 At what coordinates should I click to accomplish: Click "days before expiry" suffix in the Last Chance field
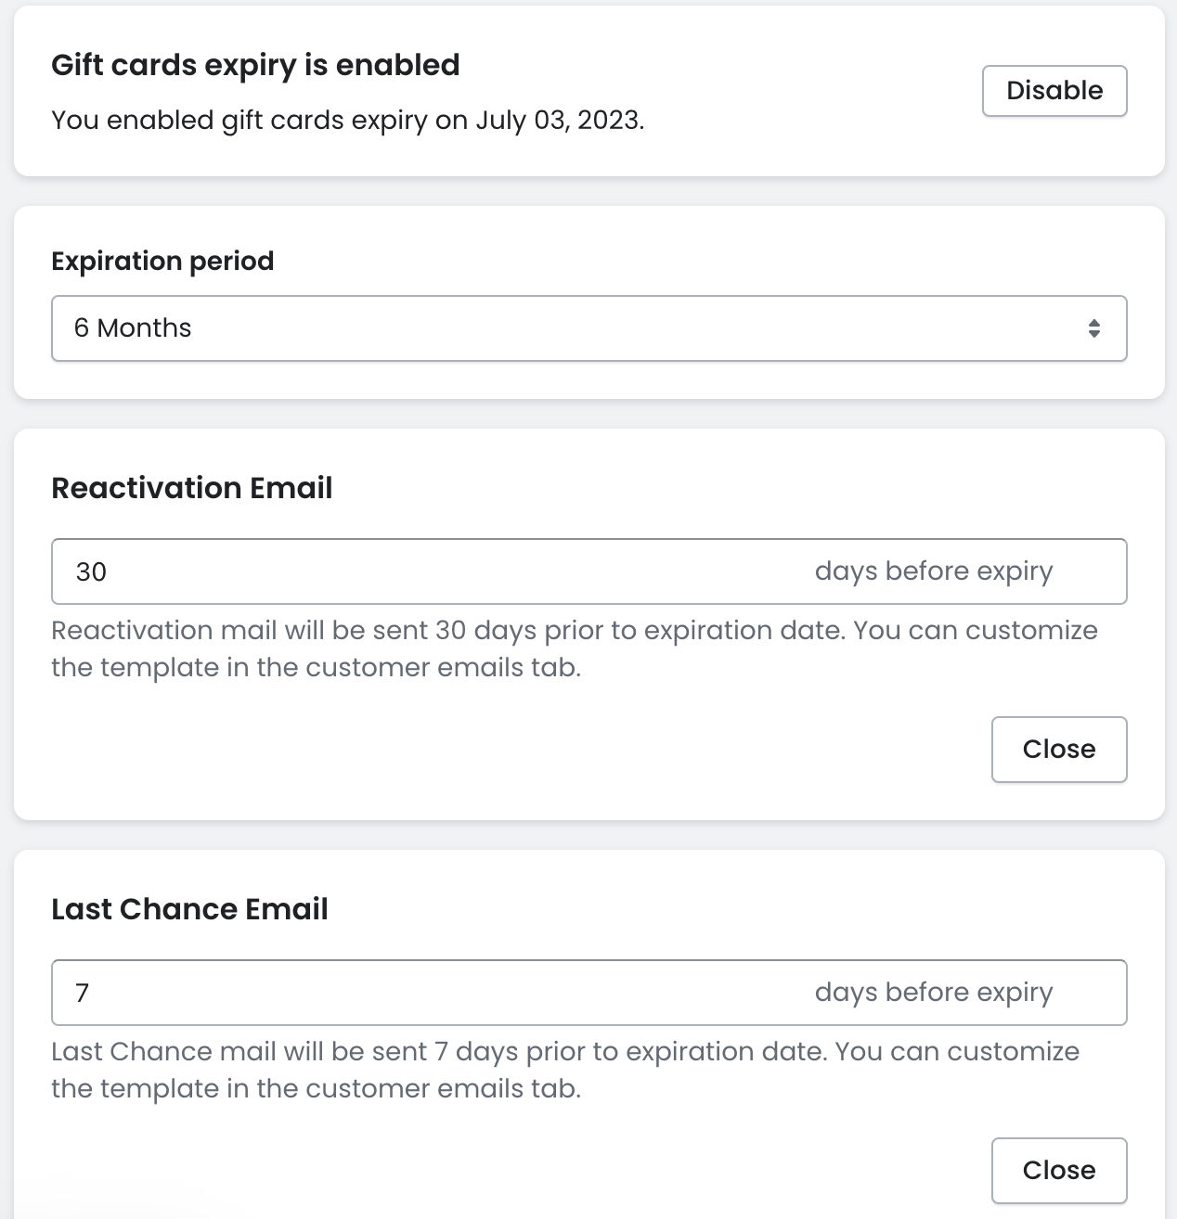coord(934,993)
